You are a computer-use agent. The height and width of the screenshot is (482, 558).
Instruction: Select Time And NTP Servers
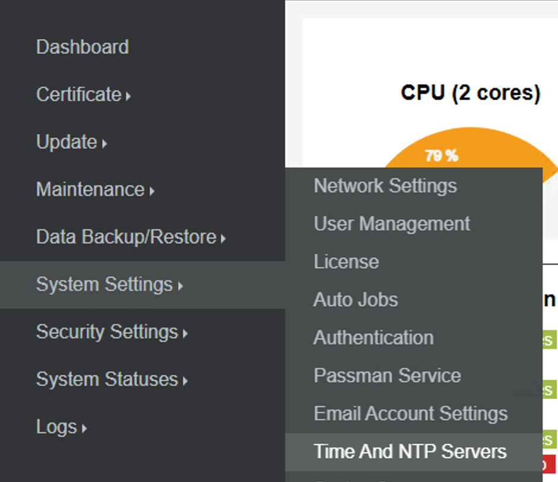pos(410,452)
